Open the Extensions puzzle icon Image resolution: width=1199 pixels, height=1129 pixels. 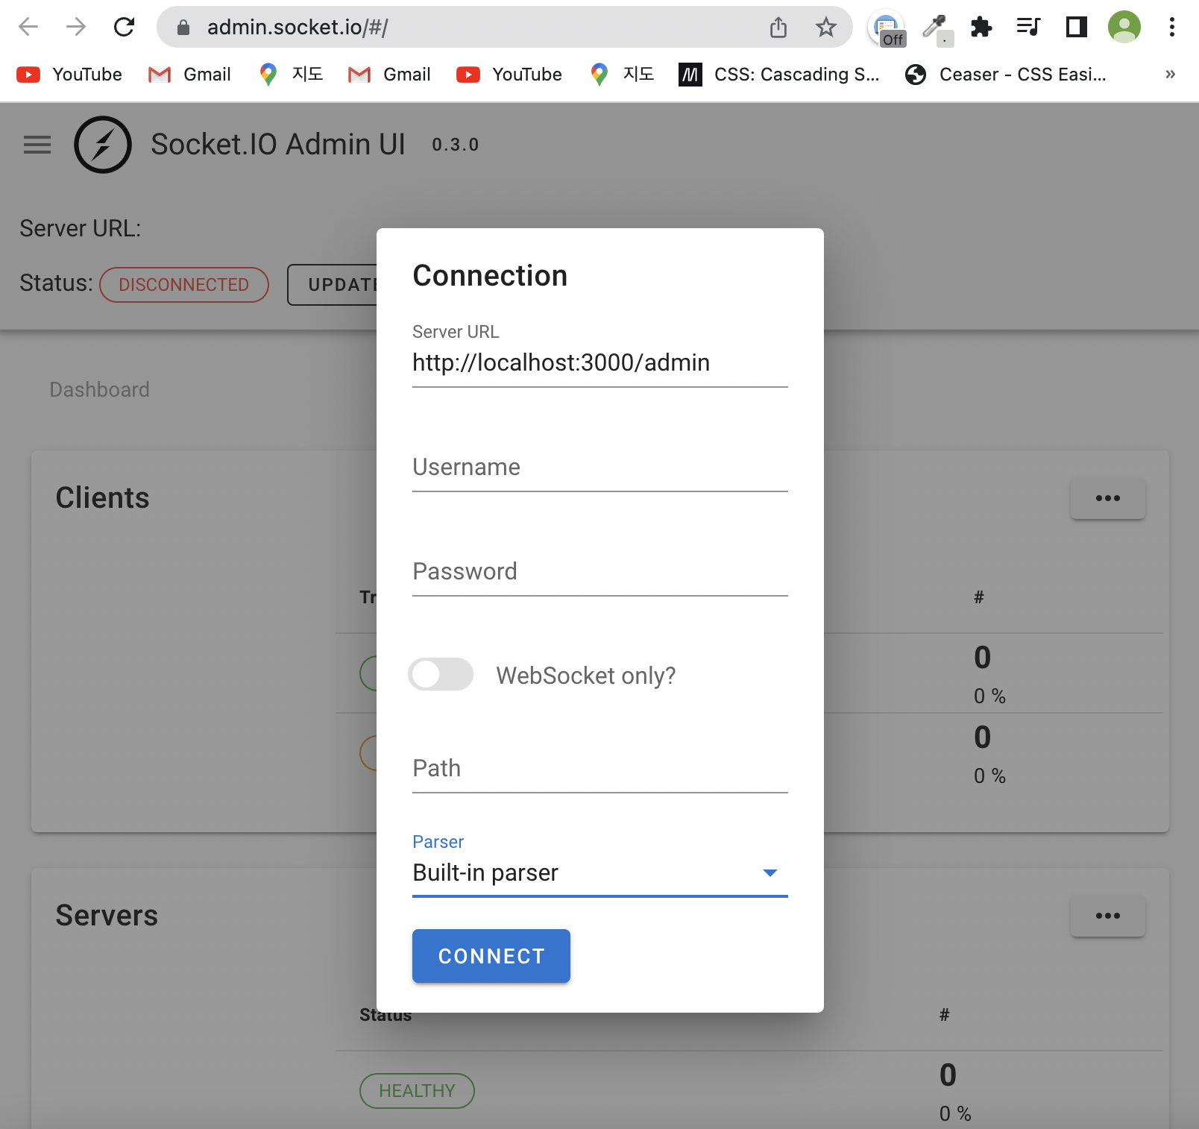tap(981, 28)
